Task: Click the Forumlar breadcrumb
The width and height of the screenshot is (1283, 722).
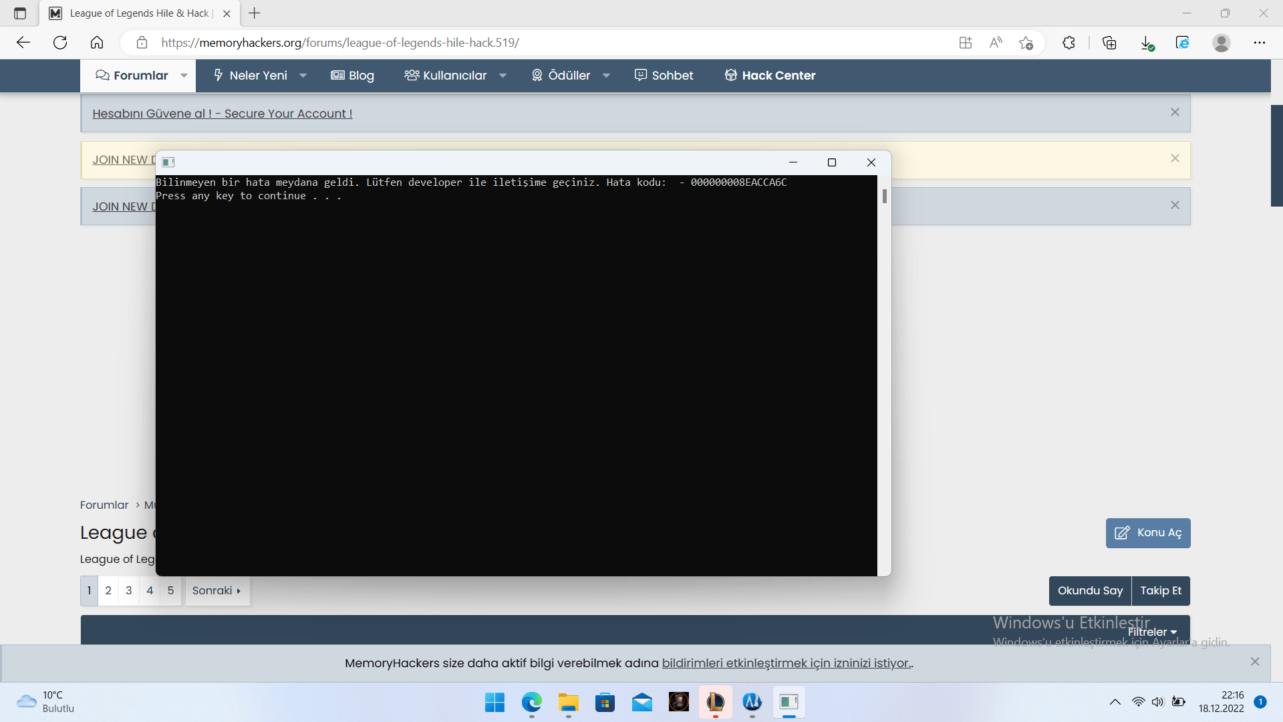Action: (104, 505)
